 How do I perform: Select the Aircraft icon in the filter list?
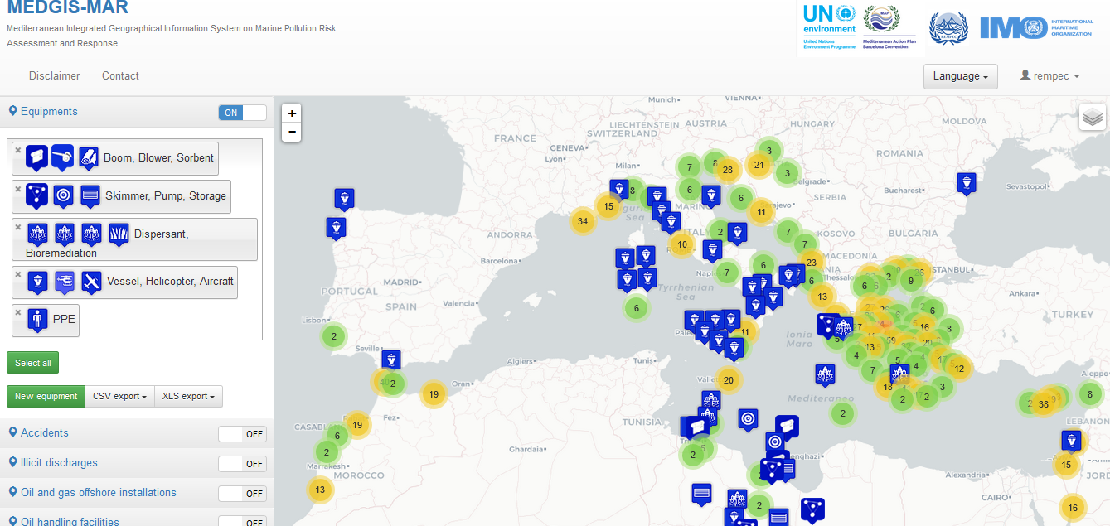(x=91, y=282)
